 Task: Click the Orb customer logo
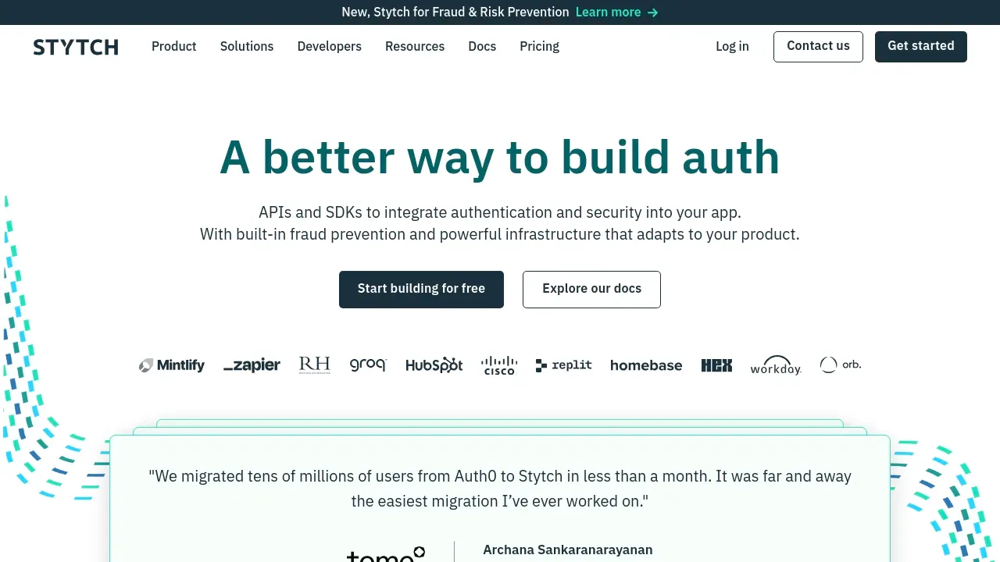(841, 365)
